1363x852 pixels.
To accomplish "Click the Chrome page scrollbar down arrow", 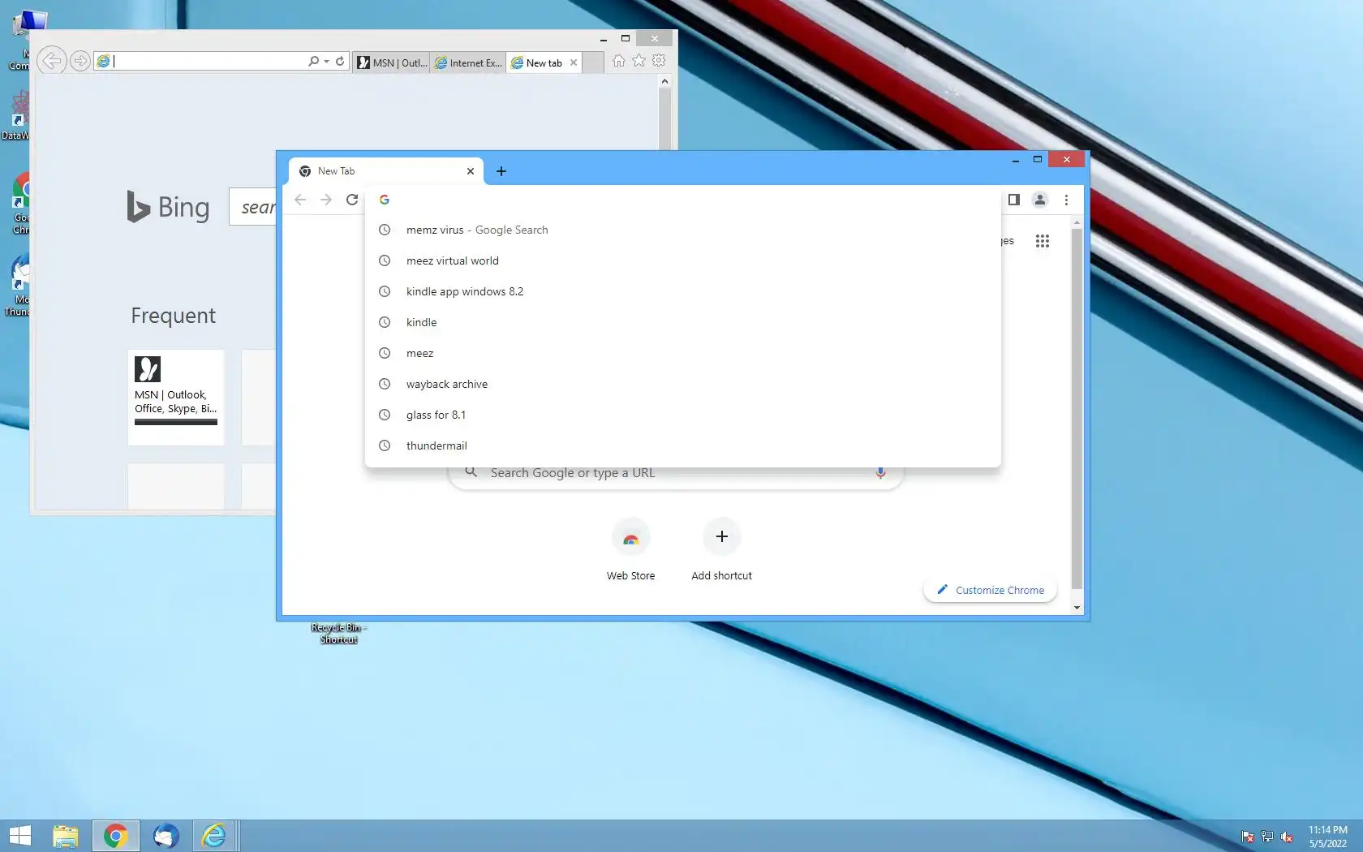I will (x=1077, y=608).
